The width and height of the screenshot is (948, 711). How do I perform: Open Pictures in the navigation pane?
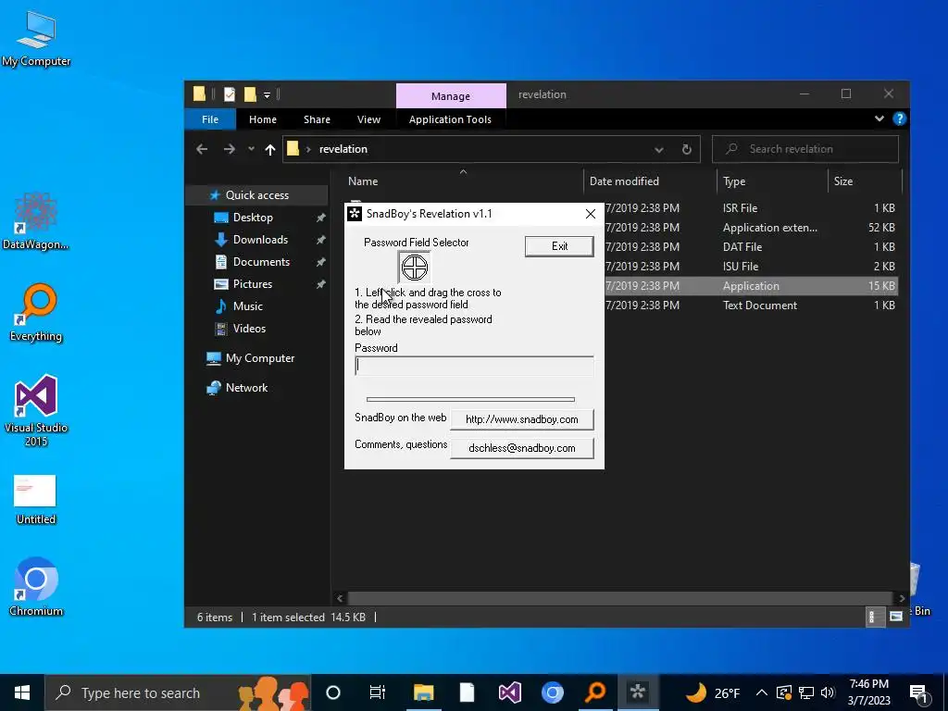[252, 284]
